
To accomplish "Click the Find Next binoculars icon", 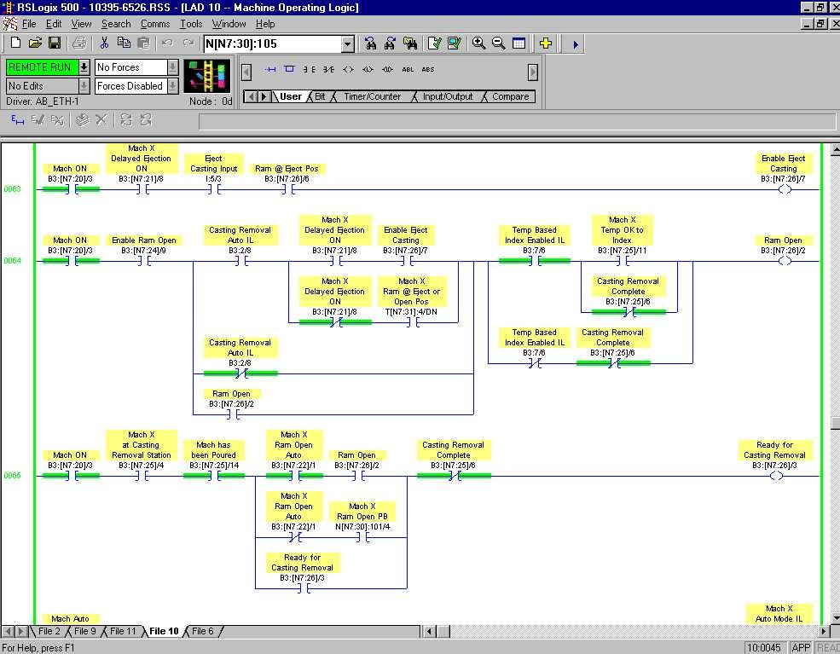I will point(390,43).
